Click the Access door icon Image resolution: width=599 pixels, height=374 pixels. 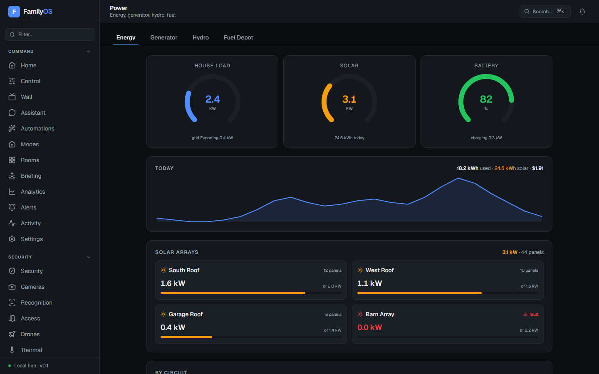point(12,318)
